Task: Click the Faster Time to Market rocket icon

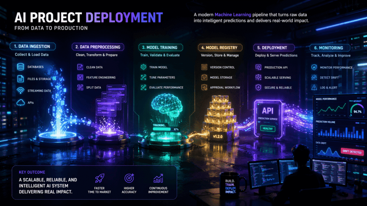Action: point(99,178)
